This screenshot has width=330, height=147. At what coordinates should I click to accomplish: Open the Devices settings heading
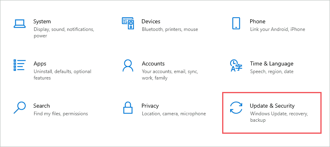[151, 22]
